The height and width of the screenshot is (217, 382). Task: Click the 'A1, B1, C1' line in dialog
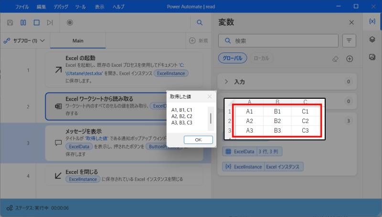pos(182,110)
